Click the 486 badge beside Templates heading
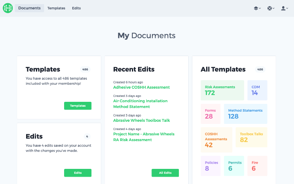This screenshot has height=184, width=294. pyautogui.click(x=85, y=69)
